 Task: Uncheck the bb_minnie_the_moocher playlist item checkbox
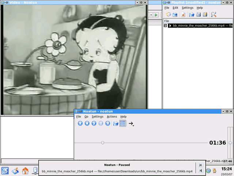pos(165,26)
